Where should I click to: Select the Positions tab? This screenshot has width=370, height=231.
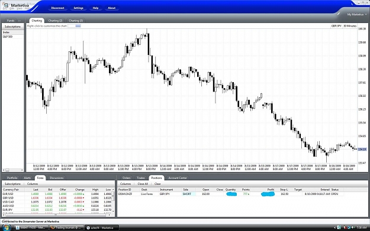pos(156,178)
